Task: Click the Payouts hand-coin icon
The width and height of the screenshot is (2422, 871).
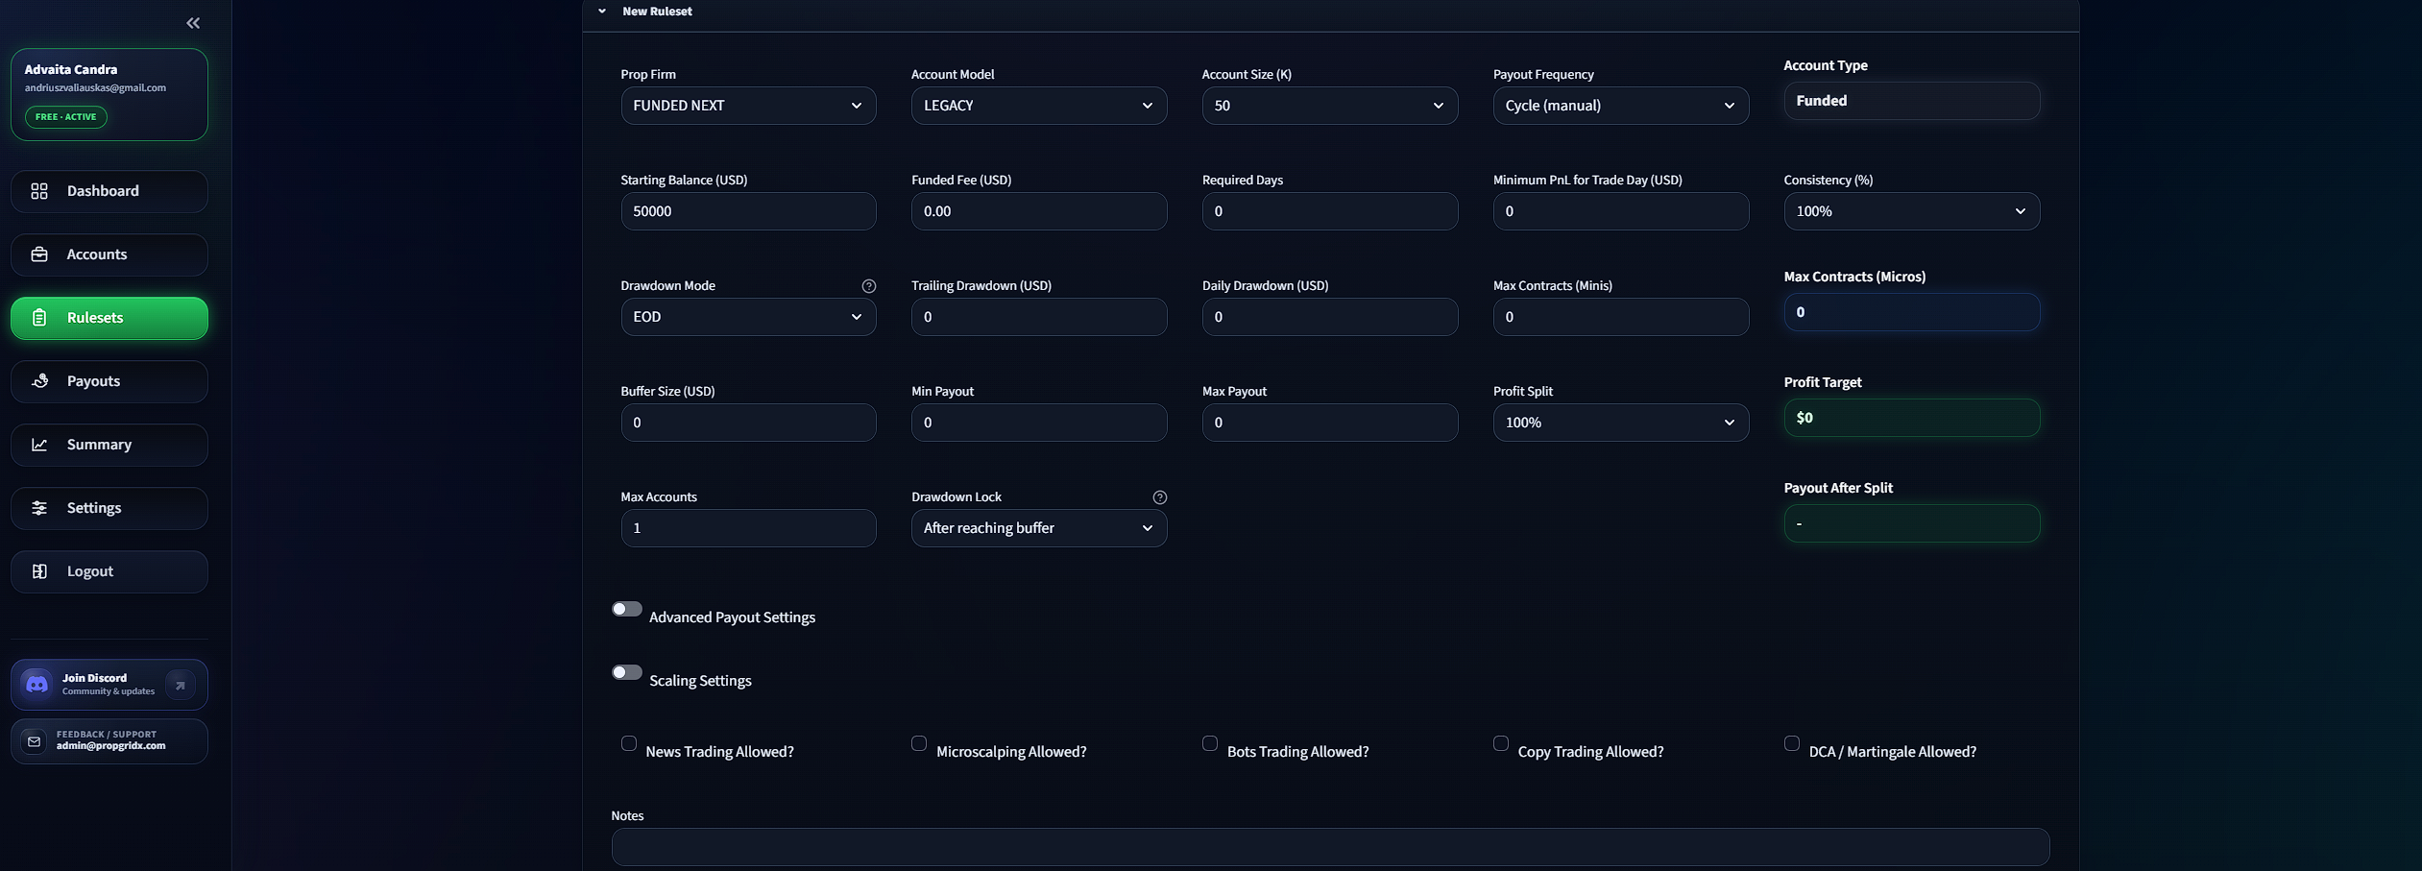Action: click(39, 381)
